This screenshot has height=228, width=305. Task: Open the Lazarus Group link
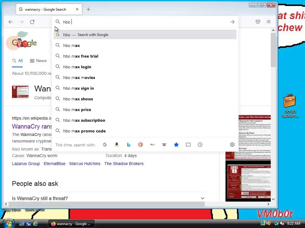pos(26,164)
